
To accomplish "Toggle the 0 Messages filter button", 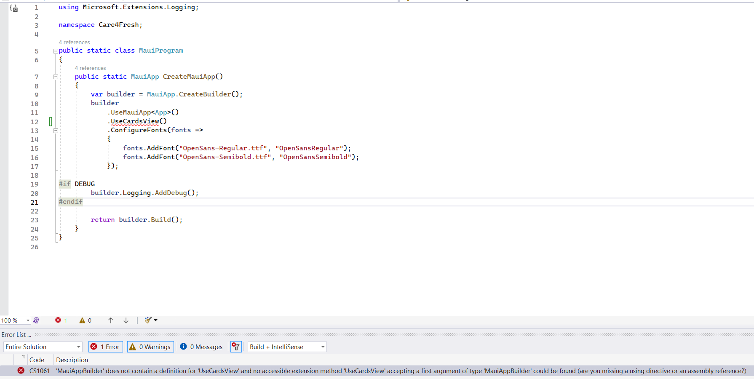I will (x=201, y=347).
